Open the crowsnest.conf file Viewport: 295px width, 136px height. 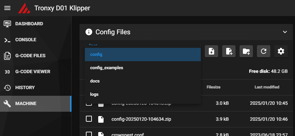pyautogui.click(x=128, y=134)
